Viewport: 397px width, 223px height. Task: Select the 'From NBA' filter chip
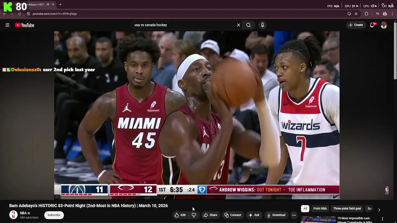pos(320,208)
